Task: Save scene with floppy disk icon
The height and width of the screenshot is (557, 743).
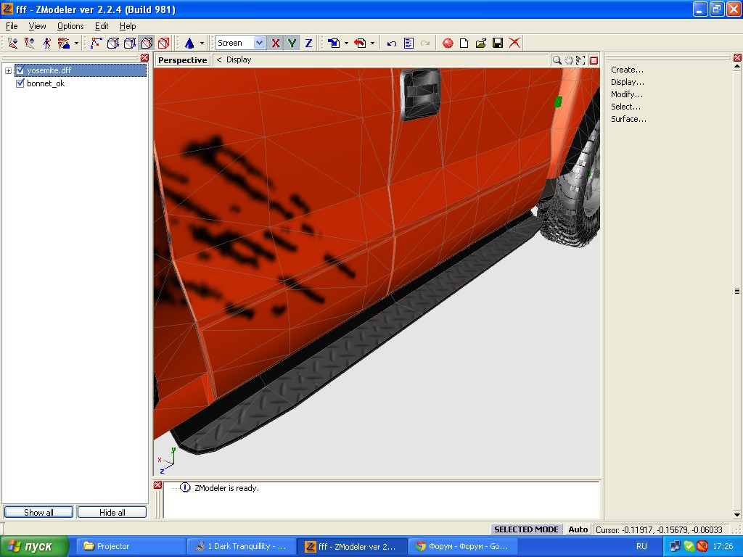Action: click(x=498, y=43)
